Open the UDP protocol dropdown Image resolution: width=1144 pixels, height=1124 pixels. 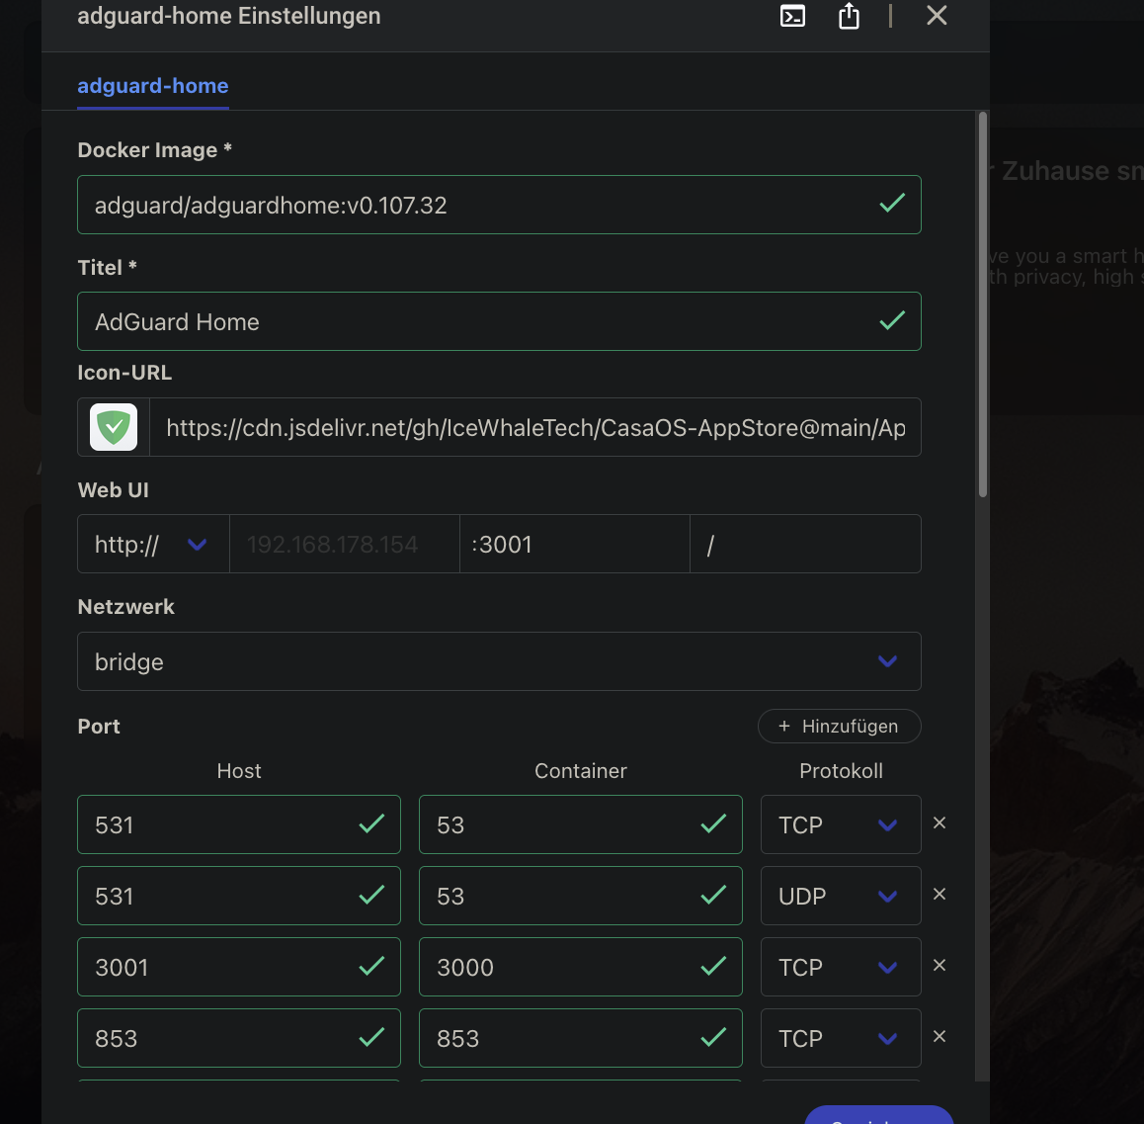coord(841,896)
